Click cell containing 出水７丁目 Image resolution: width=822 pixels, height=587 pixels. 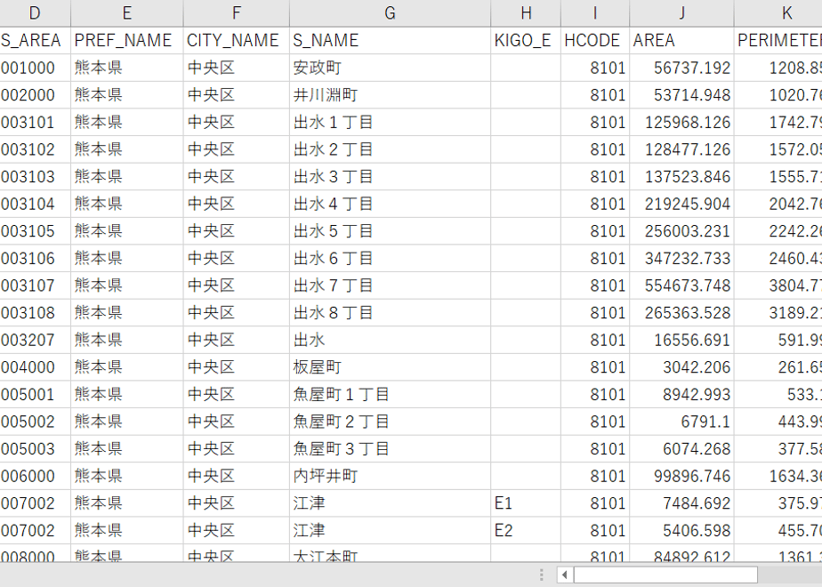pos(390,285)
